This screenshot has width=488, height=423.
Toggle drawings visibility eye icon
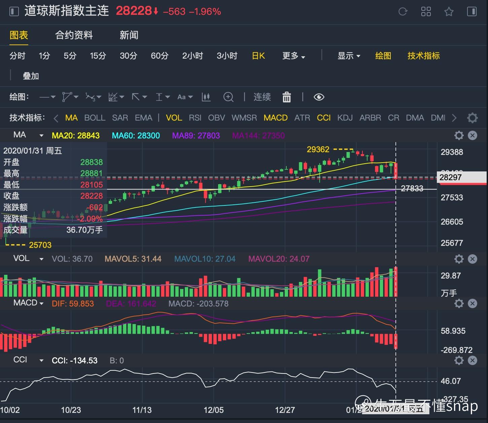coord(319,97)
